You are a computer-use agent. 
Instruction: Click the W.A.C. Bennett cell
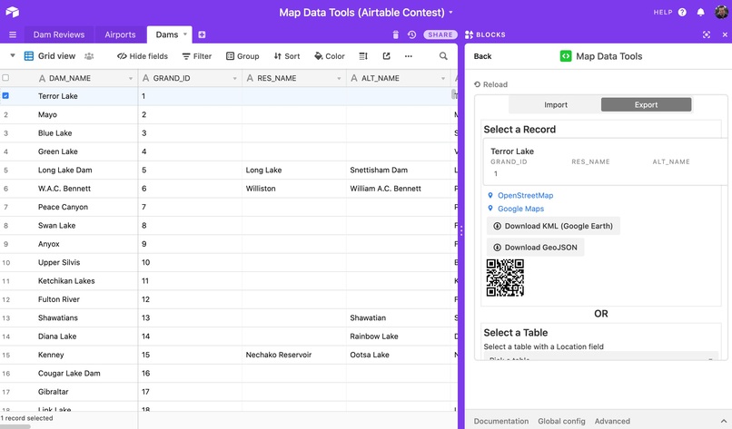coord(64,189)
